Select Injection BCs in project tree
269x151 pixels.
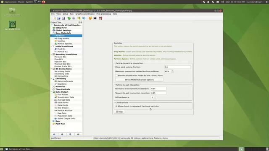coord(60,62)
